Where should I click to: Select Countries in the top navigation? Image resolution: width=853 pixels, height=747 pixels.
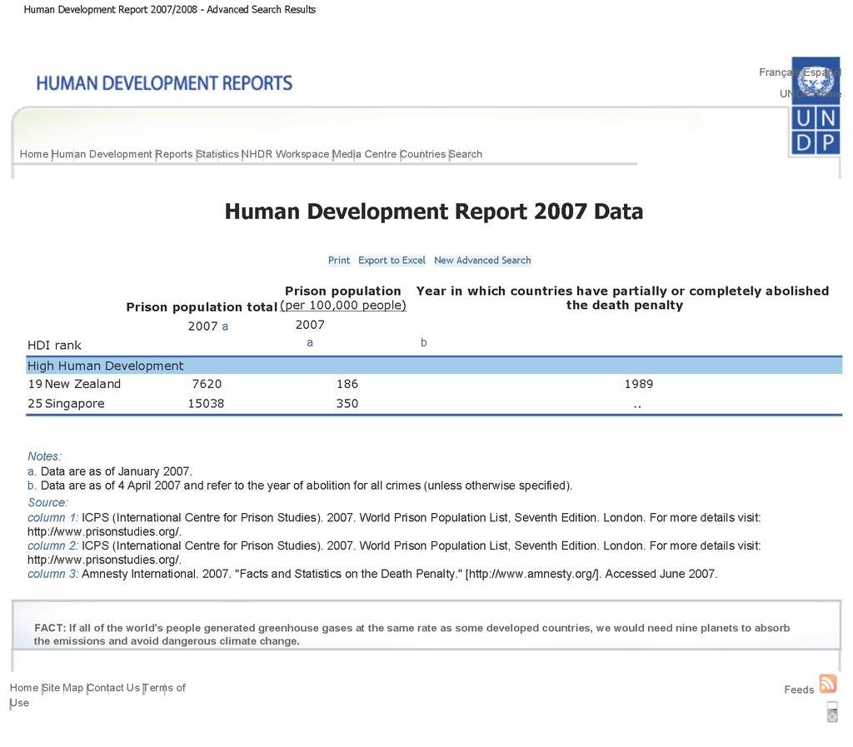coord(423,154)
